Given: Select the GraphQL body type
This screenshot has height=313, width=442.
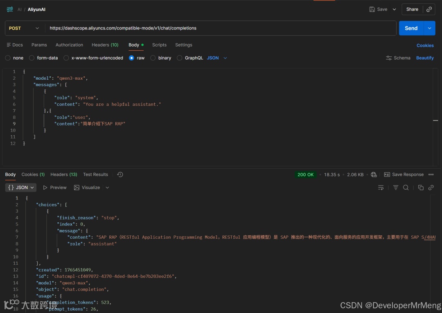Looking at the screenshot, I should pyautogui.click(x=179, y=58).
